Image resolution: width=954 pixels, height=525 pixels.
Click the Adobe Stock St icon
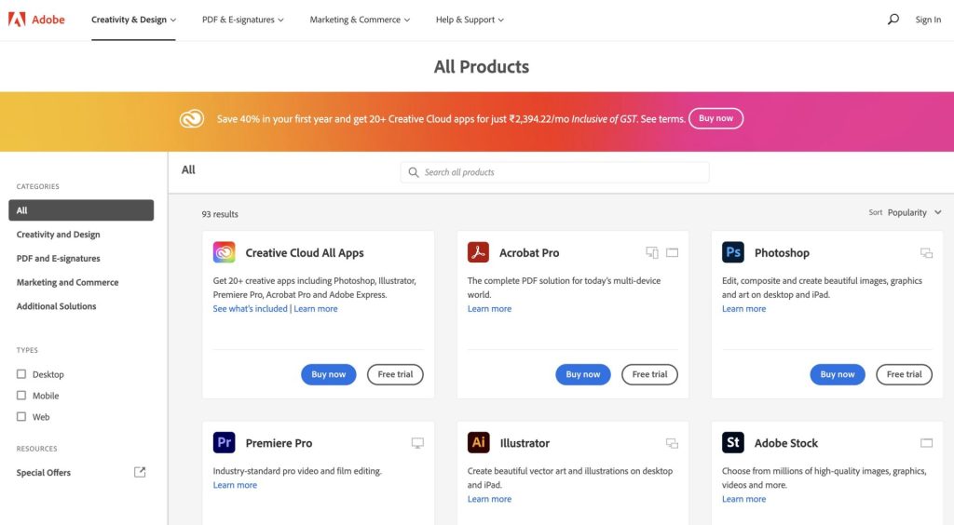click(x=733, y=443)
